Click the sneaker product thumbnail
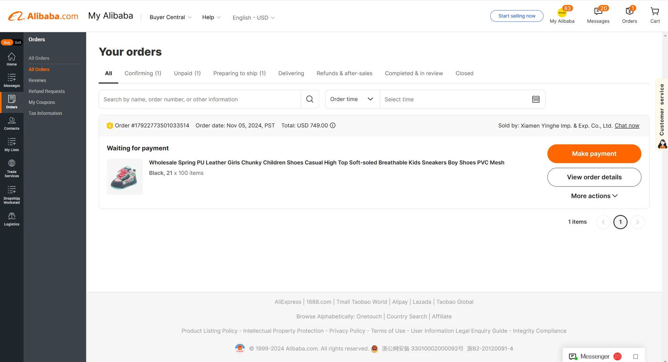 (125, 177)
